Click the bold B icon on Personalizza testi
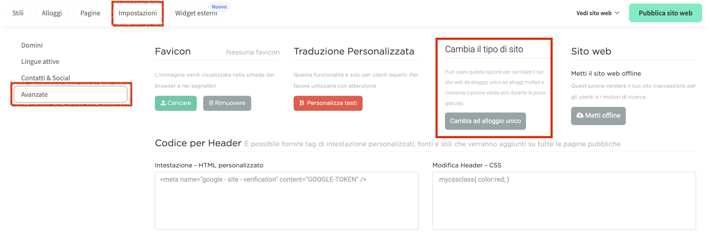This screenshot has width=709, height=240. pyautogui.click(x=301, y=103)
